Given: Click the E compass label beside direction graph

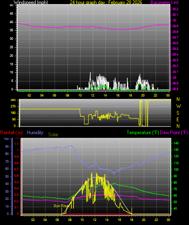Looking at the screenshot, I should pyautogui.click(x=178, y=119).
